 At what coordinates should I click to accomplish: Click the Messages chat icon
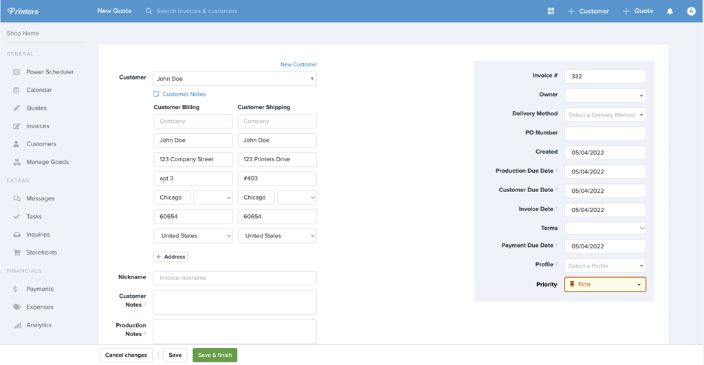[x=17, y=198]
